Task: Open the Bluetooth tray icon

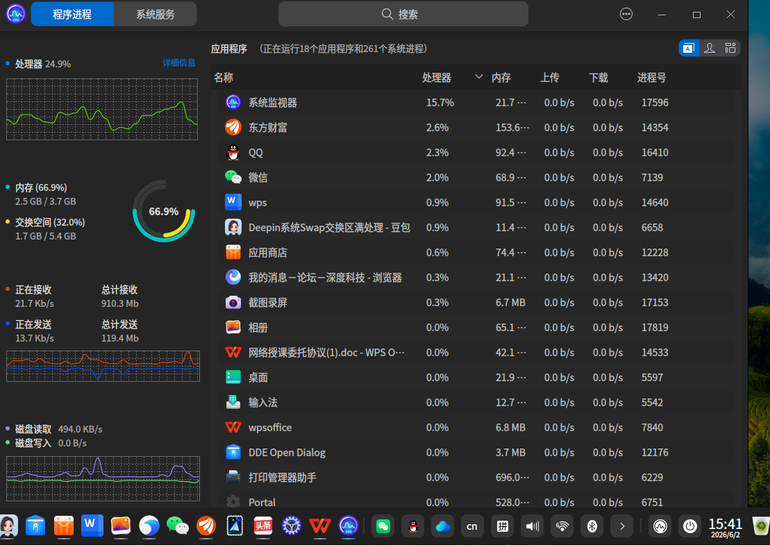Action: pyautogui.click(x=592, y=526)
